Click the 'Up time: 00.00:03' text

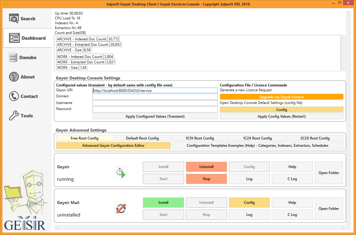69,13
